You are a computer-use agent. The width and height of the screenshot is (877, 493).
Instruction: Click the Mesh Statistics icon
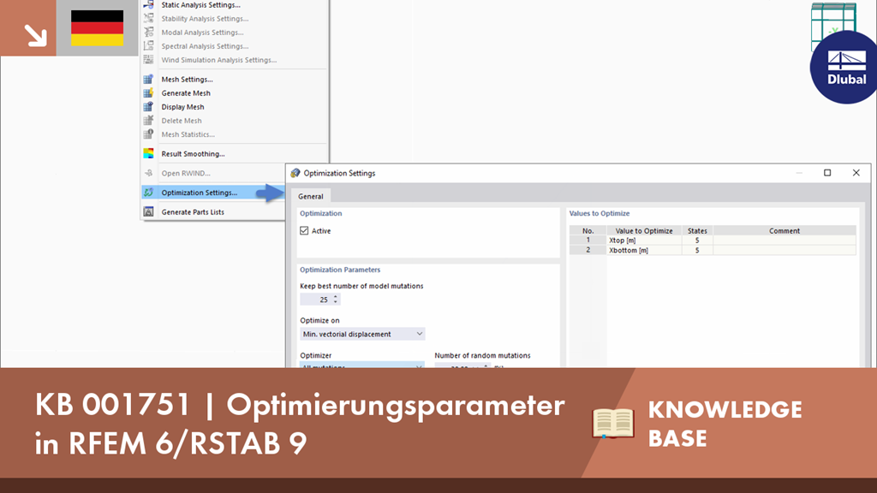tap(148, 134)
